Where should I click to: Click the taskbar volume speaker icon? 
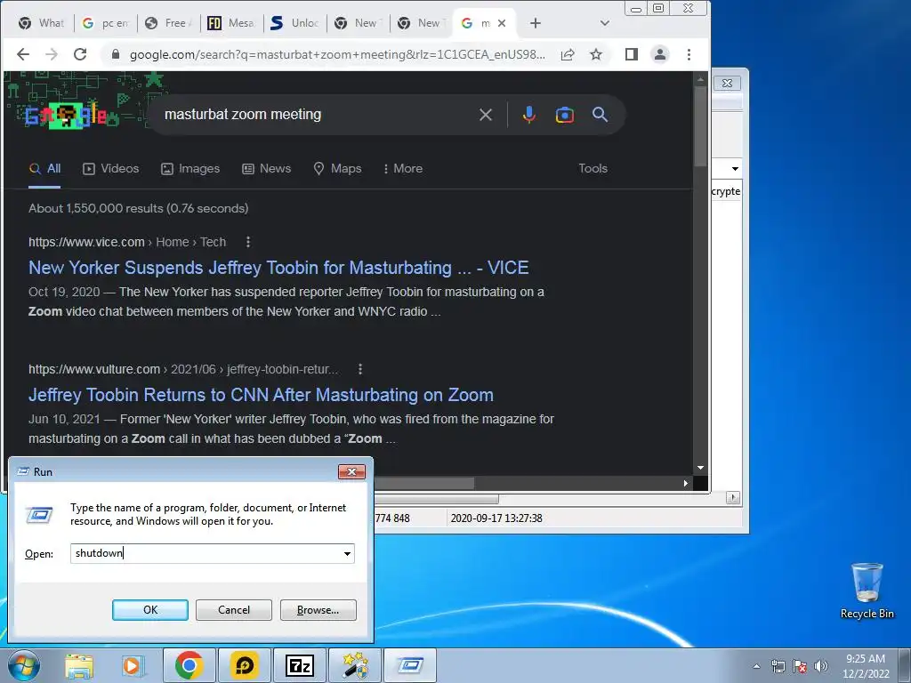821,666
